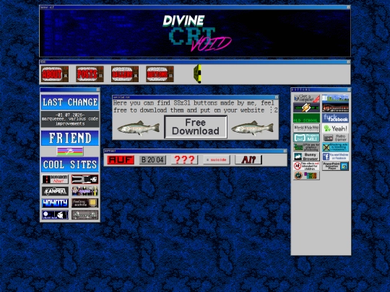Close the intro text window with fish
390x292 pixels.
coord(277,97)
